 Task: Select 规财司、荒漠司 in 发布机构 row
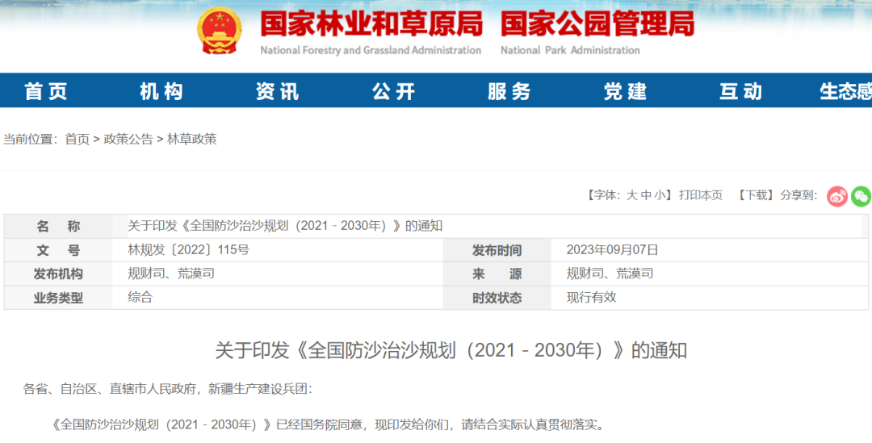point(171,274)
